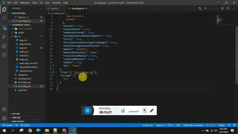
Task: Open the Accounts menu icon
Action: 4,109
